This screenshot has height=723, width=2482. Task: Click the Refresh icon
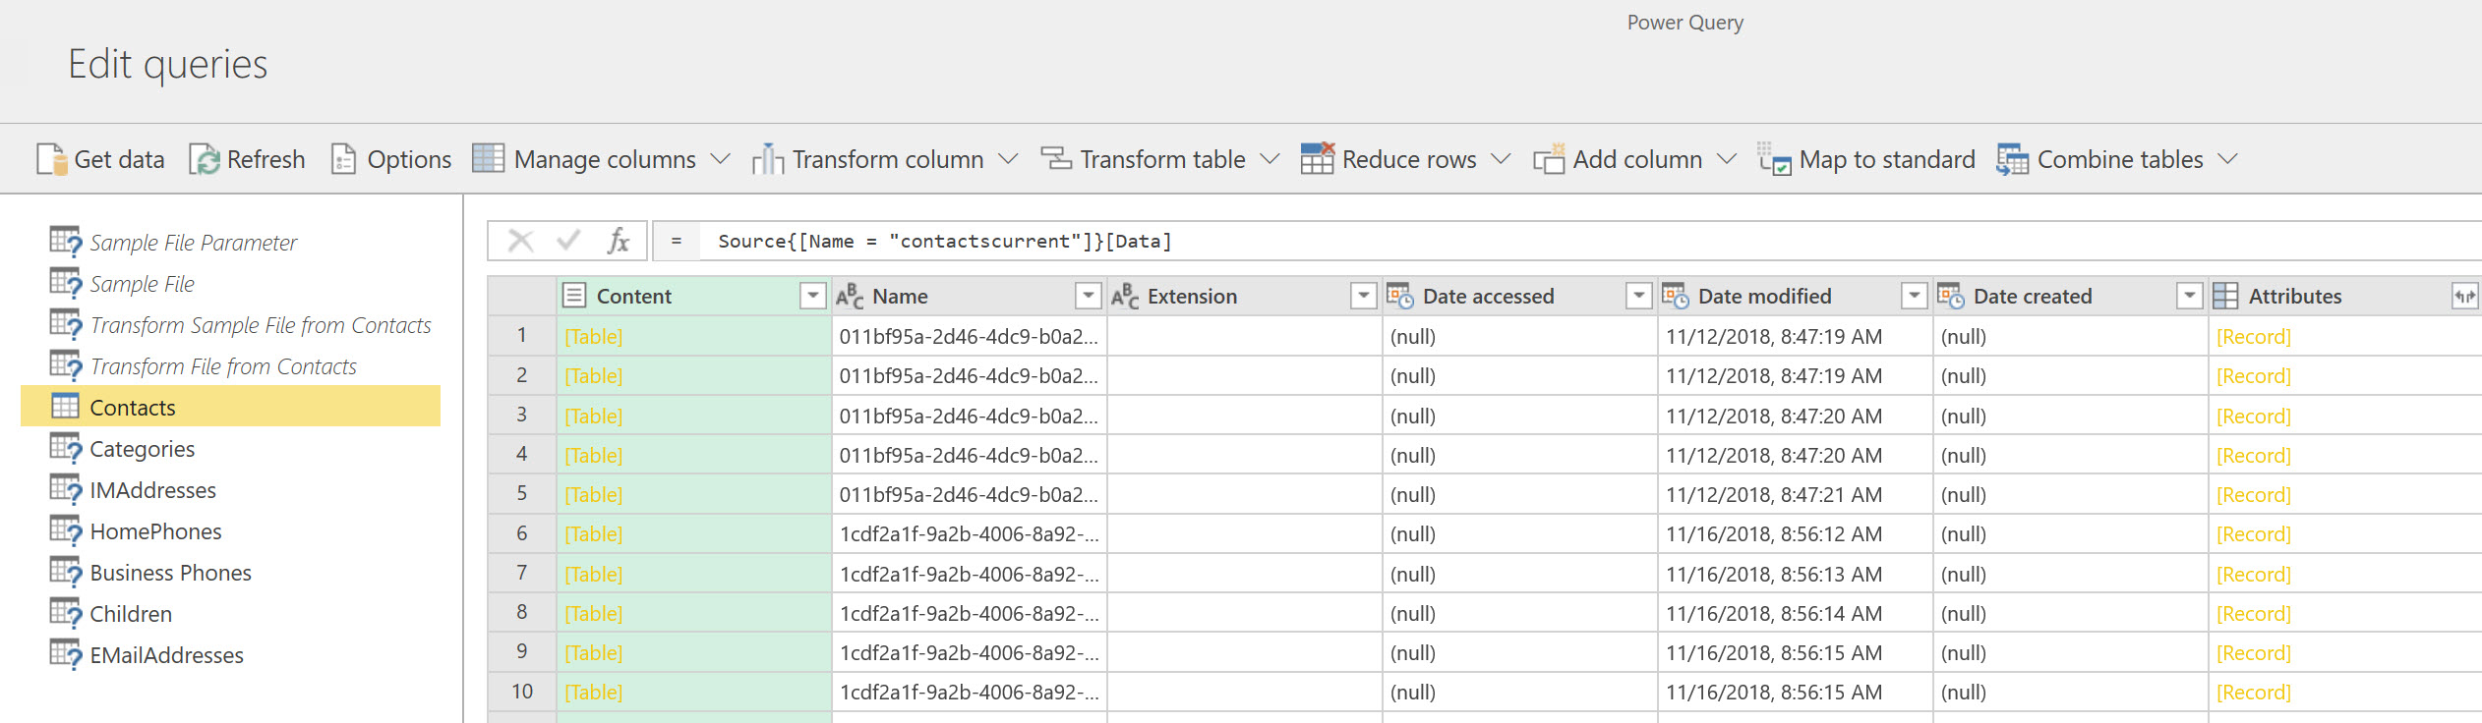[x=205, y=159]
